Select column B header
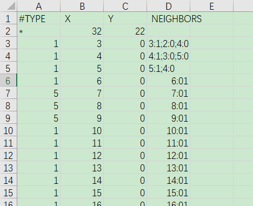253x206 pixels. click(x=82, y=6)
